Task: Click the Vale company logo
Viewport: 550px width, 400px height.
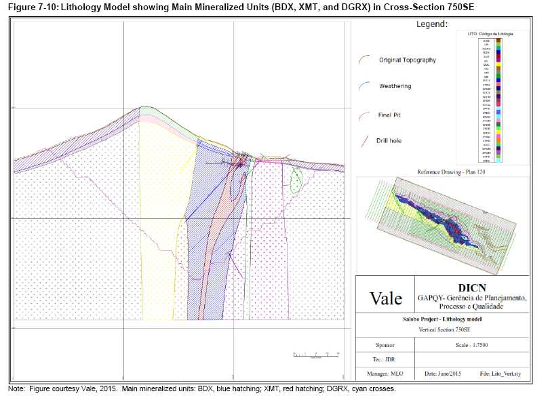Action: pos(385,298)
